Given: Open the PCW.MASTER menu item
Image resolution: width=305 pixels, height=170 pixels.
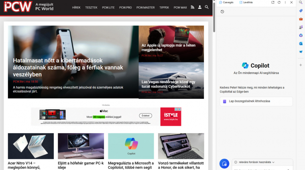Looking at the screenshot, I should [146, 8].
